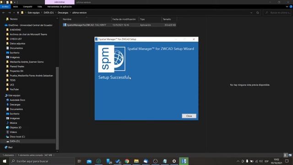This screenshot has height=165, width=293.
Task: Open Objetos 3D in sidebar
Action: pos(15,127)
